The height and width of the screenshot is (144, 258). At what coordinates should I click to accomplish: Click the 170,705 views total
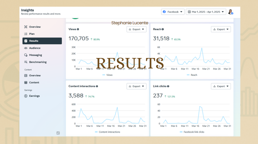tap(78, 38)
